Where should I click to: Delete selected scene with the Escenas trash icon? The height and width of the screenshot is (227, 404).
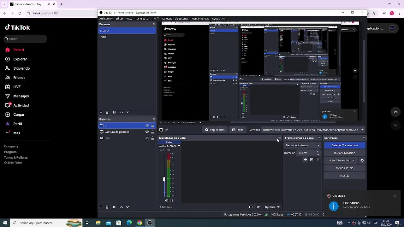tap(107, 112)
